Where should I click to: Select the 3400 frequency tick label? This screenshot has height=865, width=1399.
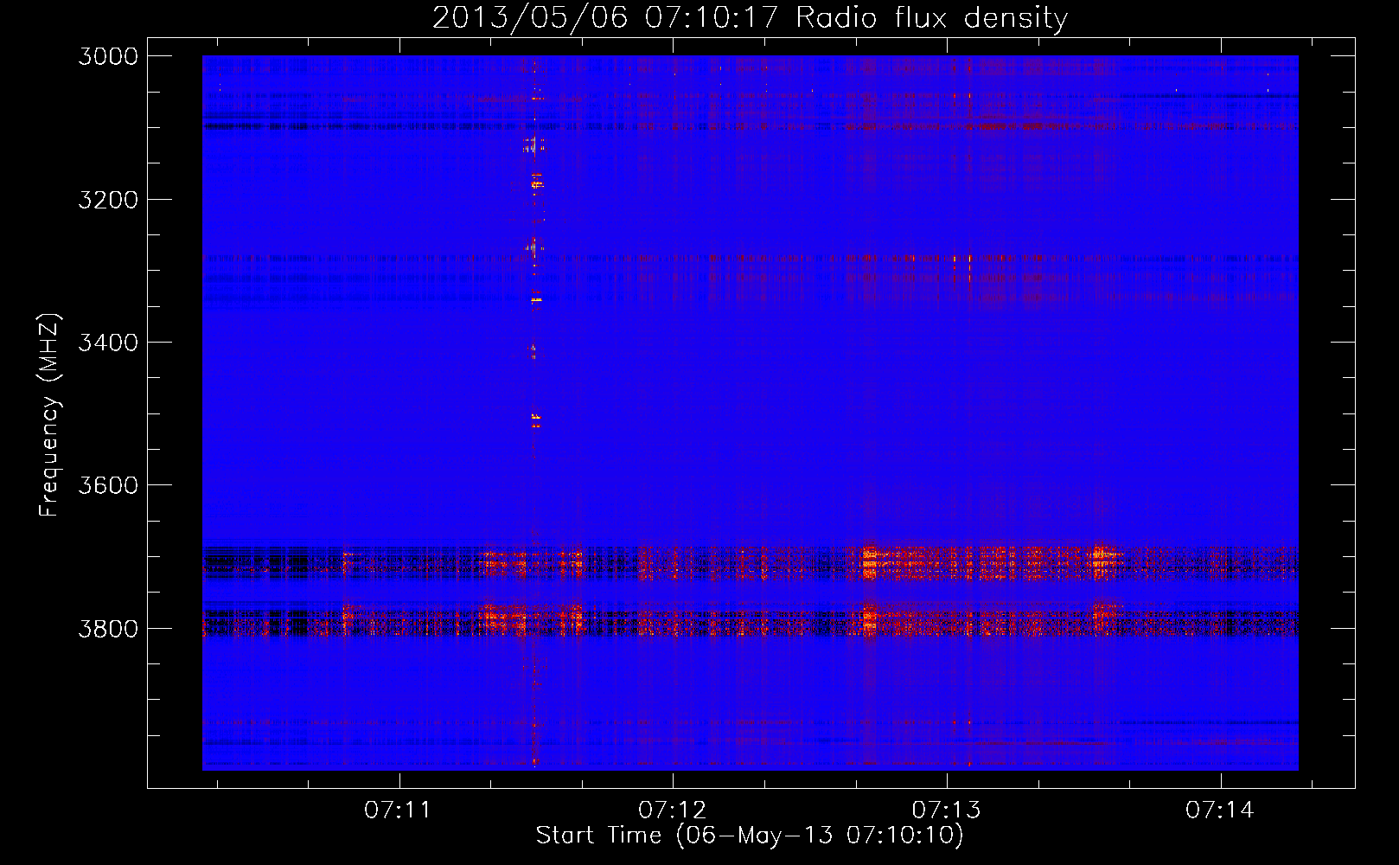pyautogui.click(x=108, y=343)
